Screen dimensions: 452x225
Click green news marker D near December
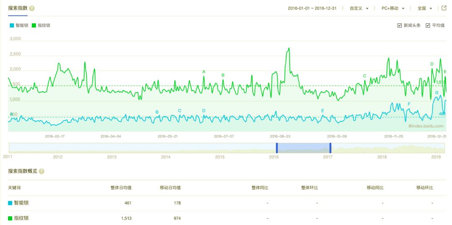coord(432,64)
